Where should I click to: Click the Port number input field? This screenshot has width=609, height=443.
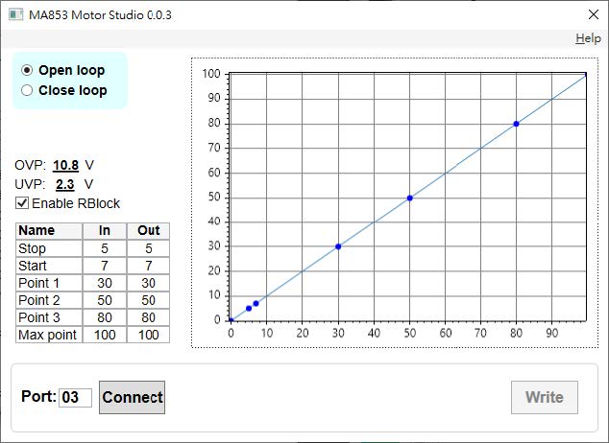pos(75,398)
